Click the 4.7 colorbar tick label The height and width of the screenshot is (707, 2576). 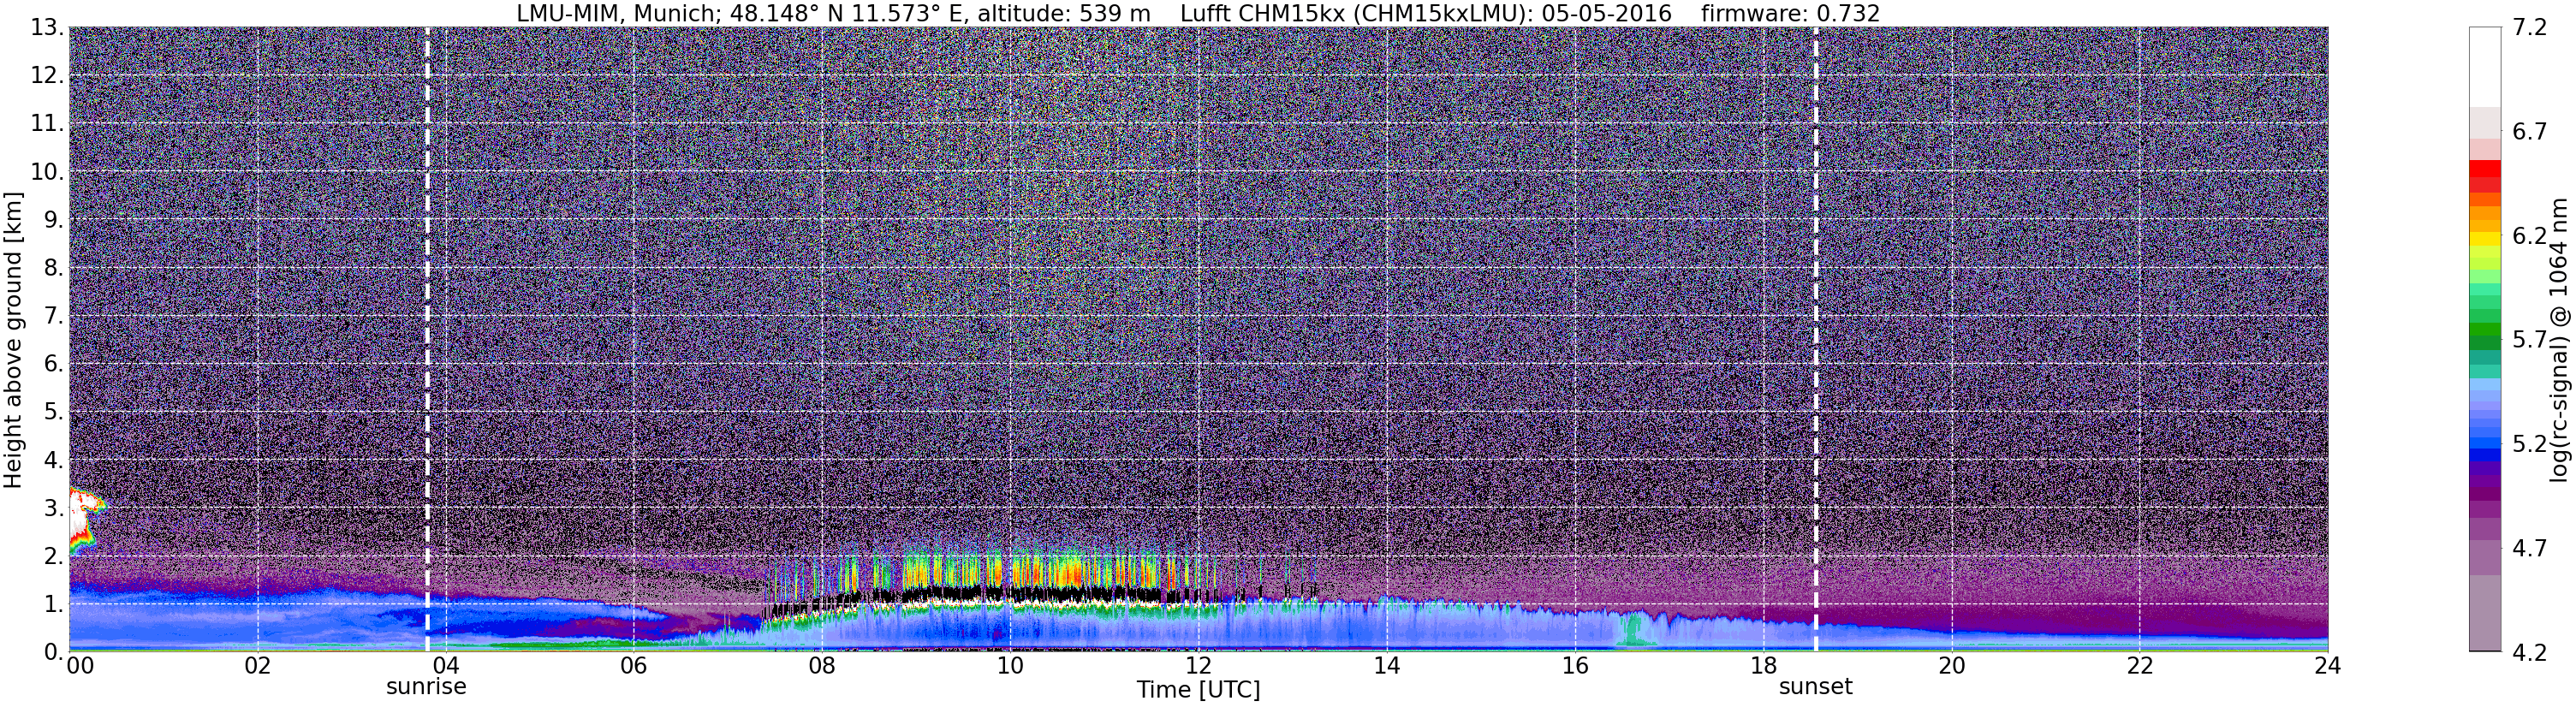tap(2529, 547)
